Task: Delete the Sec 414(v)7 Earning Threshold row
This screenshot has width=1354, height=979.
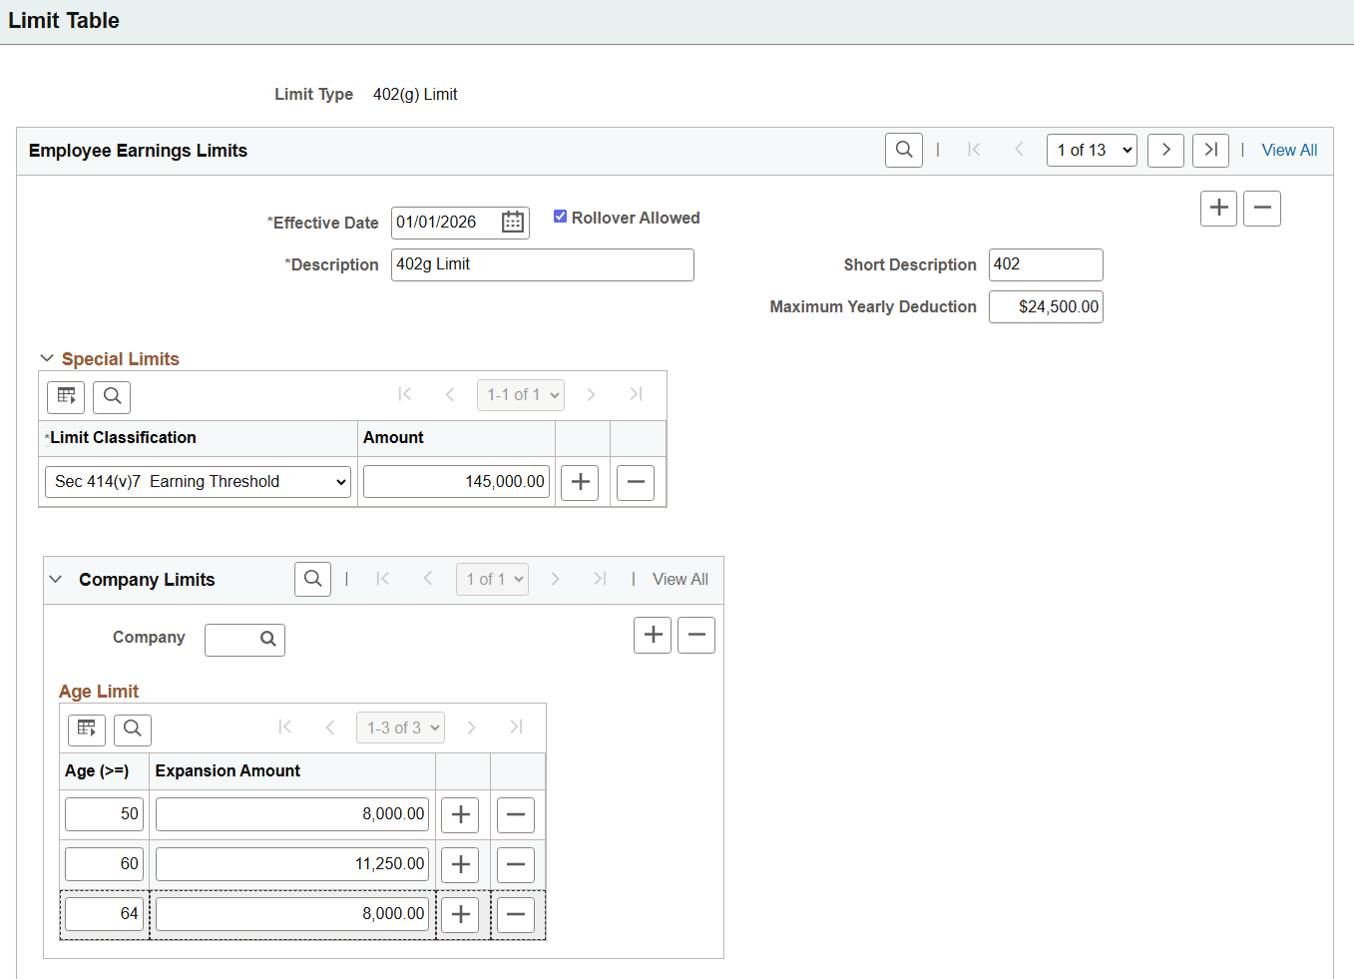Action: [x=636, y=482]
